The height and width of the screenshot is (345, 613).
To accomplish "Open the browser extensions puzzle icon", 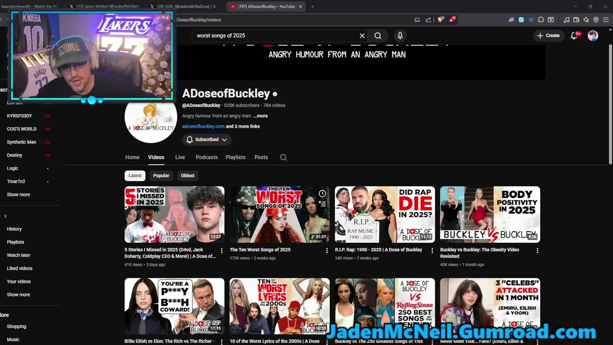I will point(541,20).
